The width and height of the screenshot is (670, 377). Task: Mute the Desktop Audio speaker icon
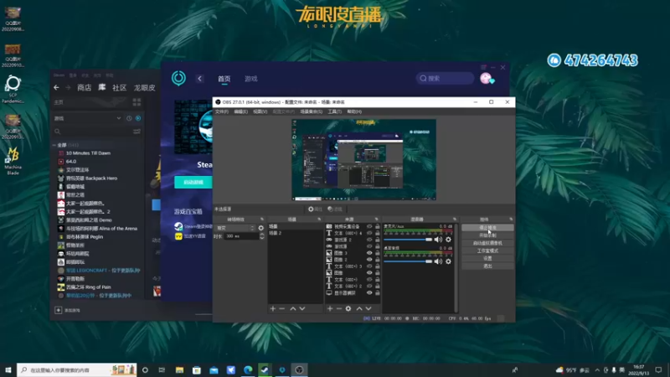click(438, 261)
